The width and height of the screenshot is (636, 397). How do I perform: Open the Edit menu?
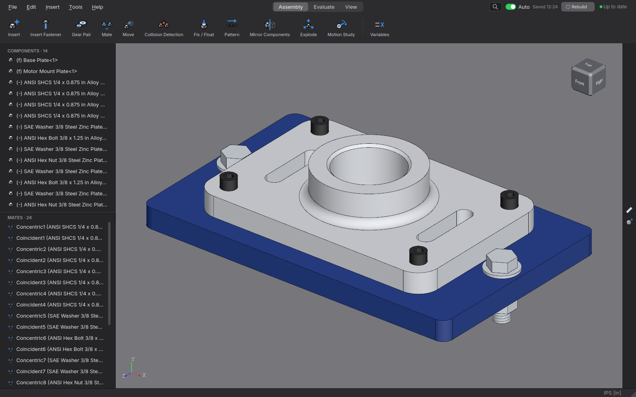point(31,7)
